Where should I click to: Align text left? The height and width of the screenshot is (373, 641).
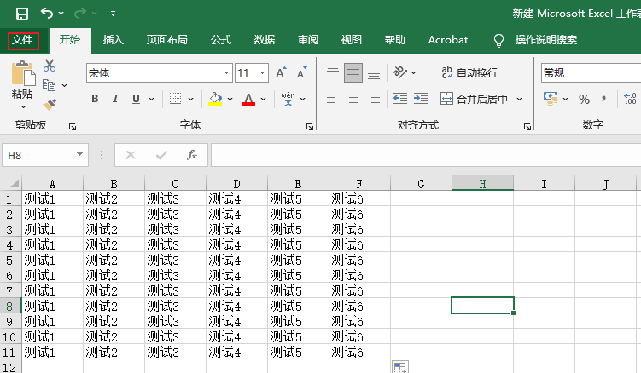pyautogui.click(x=333, y=99)
